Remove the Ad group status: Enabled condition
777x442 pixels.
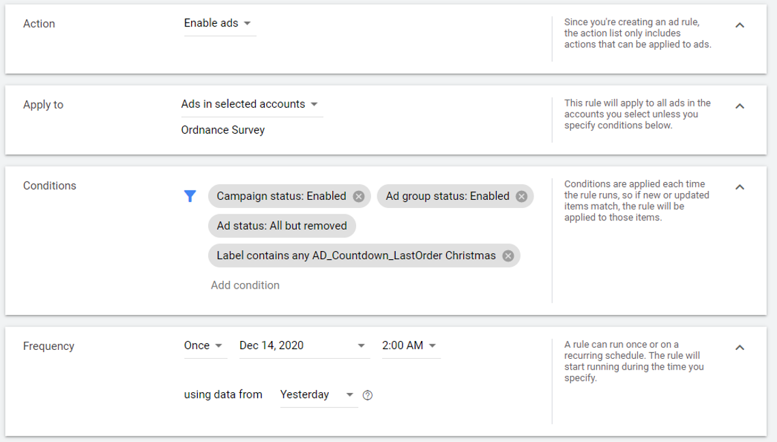coord(521,196)
